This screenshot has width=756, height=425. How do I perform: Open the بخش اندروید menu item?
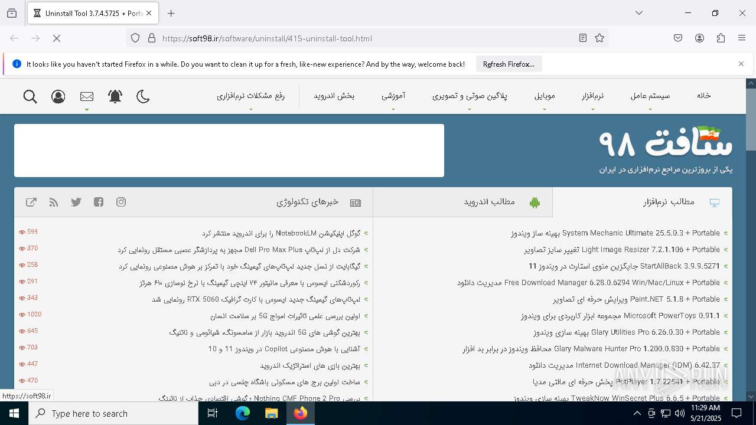(334, 96)
